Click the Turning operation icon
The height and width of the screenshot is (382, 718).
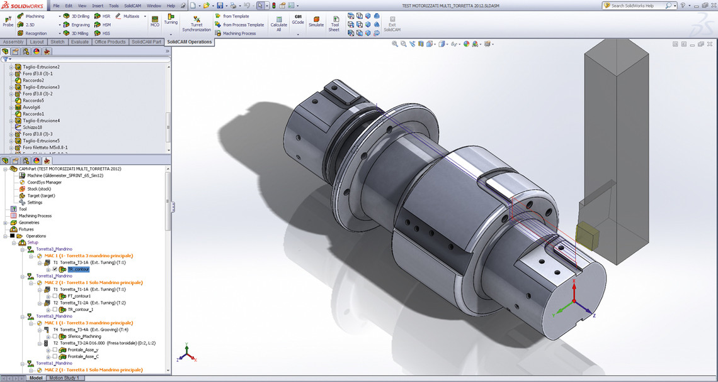tap(171, 19)
